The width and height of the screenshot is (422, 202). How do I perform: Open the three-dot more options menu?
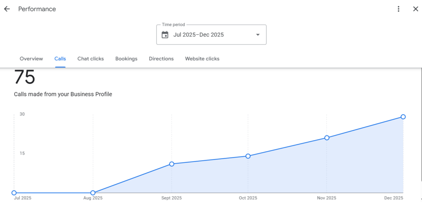point(398,9)
